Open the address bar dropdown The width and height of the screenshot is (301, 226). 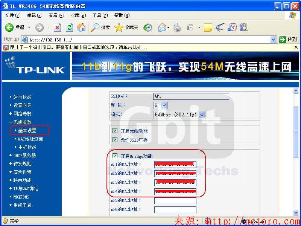coord(273,40)
